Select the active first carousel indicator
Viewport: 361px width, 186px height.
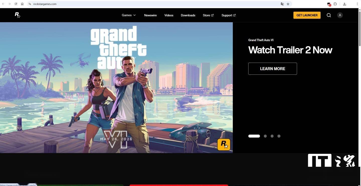pyautogui.click(x=254, y=136)
